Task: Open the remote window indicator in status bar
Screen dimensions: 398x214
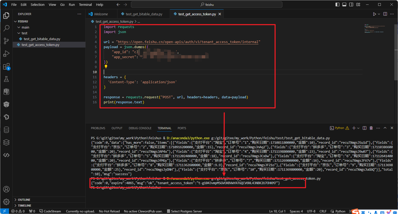Action: (4, 211)
